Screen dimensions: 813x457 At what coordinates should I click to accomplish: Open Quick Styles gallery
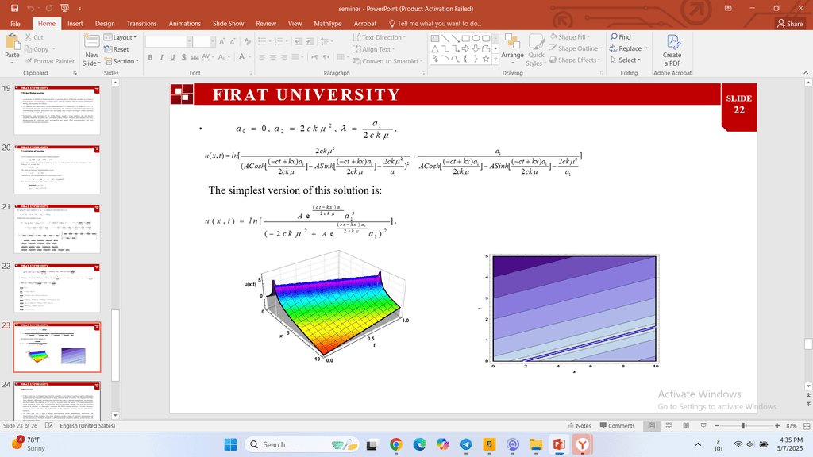pyautogui.click(x=536, y=50)
